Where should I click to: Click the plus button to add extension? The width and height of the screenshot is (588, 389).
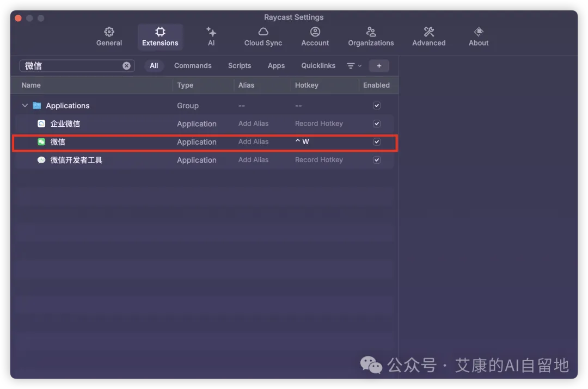click(379, 66)
